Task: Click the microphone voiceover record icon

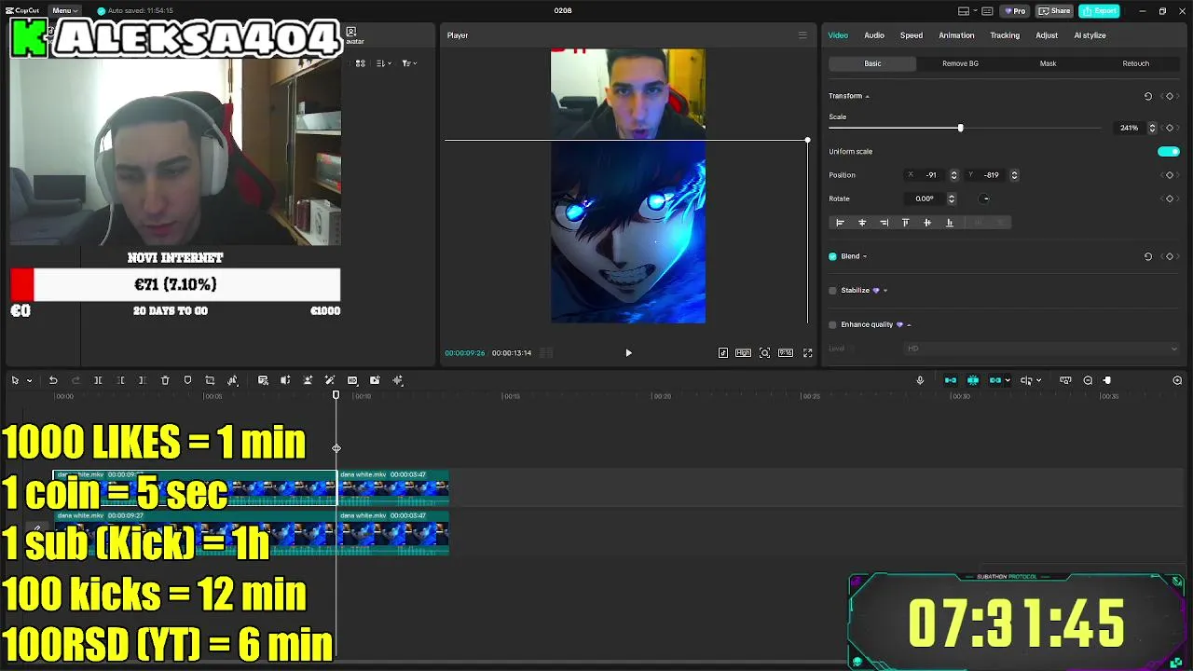Action: click(920, 380)
